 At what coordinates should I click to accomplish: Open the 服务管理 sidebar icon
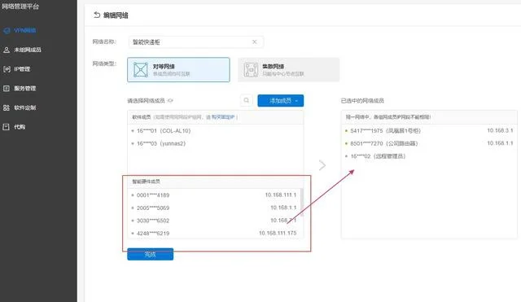[7, 89]
